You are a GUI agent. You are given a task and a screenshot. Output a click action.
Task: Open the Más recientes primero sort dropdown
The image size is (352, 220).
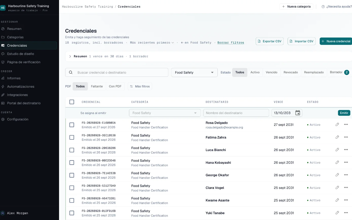point(152,43)
